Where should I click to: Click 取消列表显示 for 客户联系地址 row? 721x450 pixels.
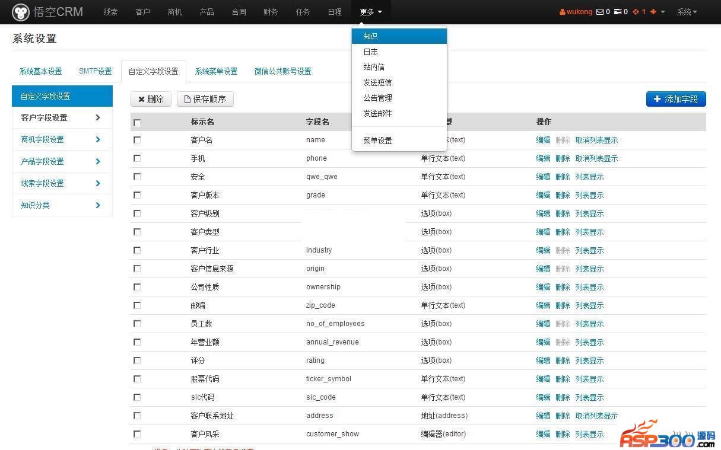click(x=596, y=416)
